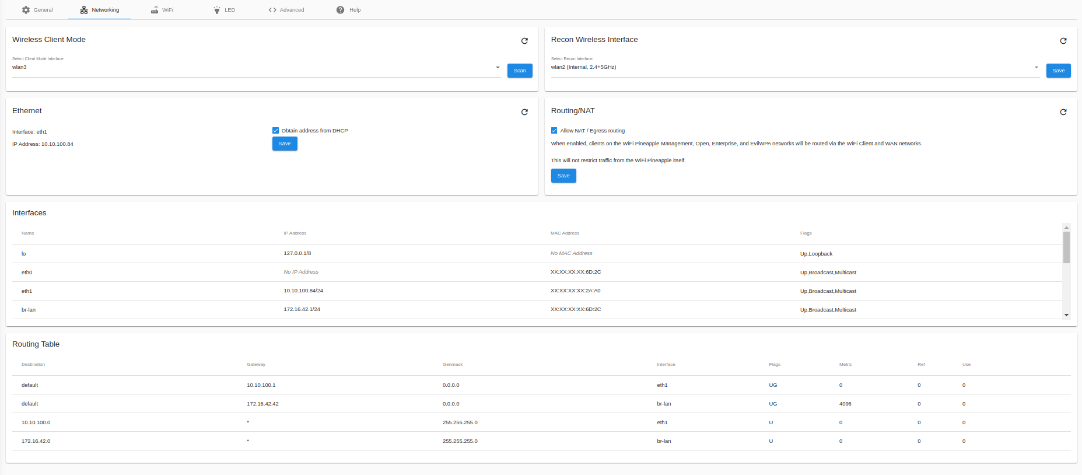Click the Destination column header
The image size is (1082, 475).
[x=33, y=365]
